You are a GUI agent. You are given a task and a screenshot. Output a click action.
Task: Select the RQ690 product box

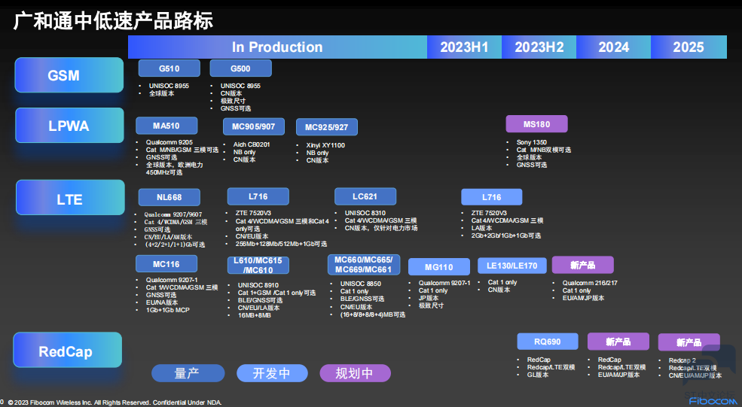548,342
